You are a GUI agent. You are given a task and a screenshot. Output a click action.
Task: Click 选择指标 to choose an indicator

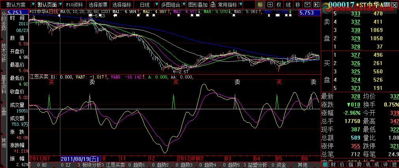click(122, 5)
